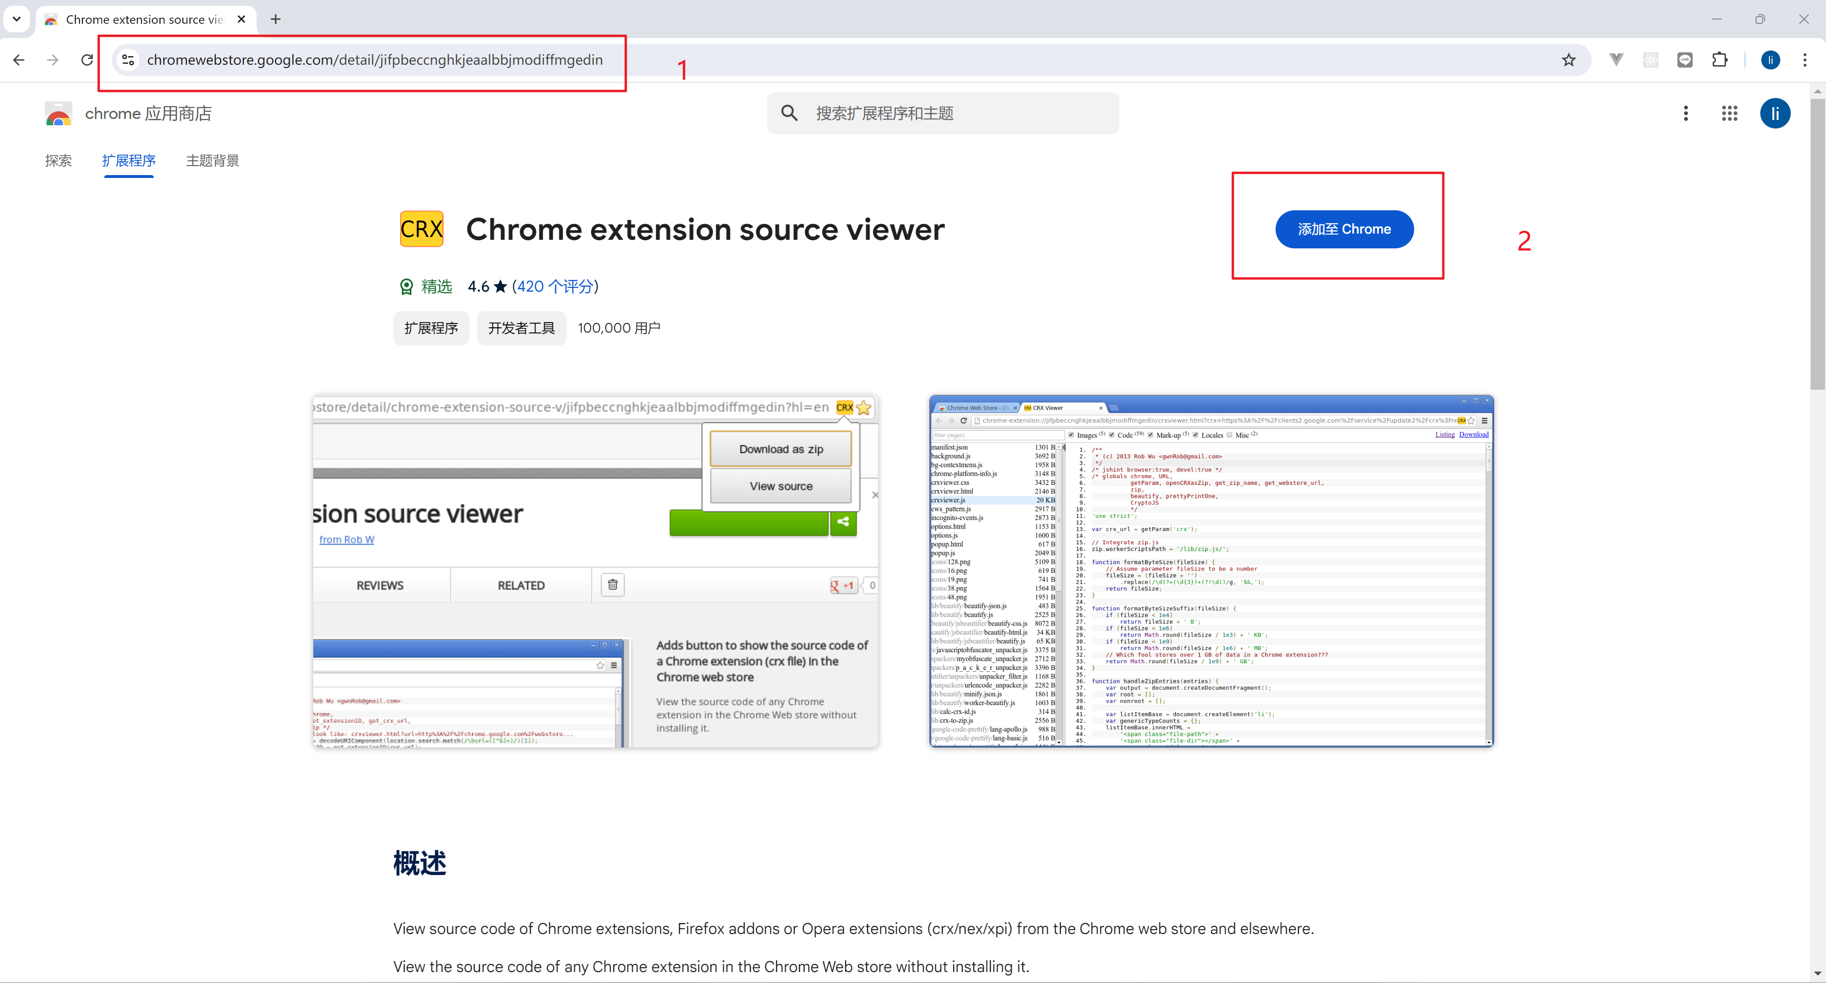Close the Chrome extension source viewer tab
Screen dimensions: 1826x983
pyautogui.click(x=242, y=19)
